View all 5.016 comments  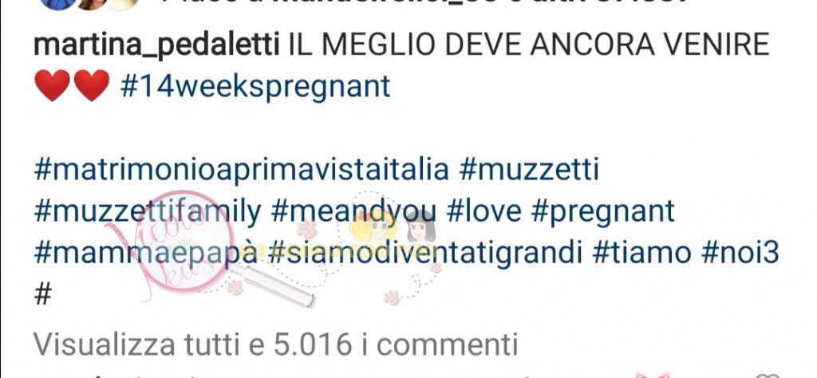(x=276, y=345)
